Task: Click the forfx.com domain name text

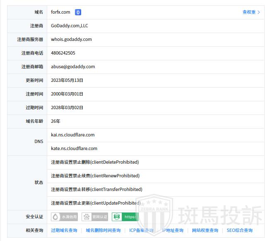Action: pyautogui.click(x=60, y=12)
